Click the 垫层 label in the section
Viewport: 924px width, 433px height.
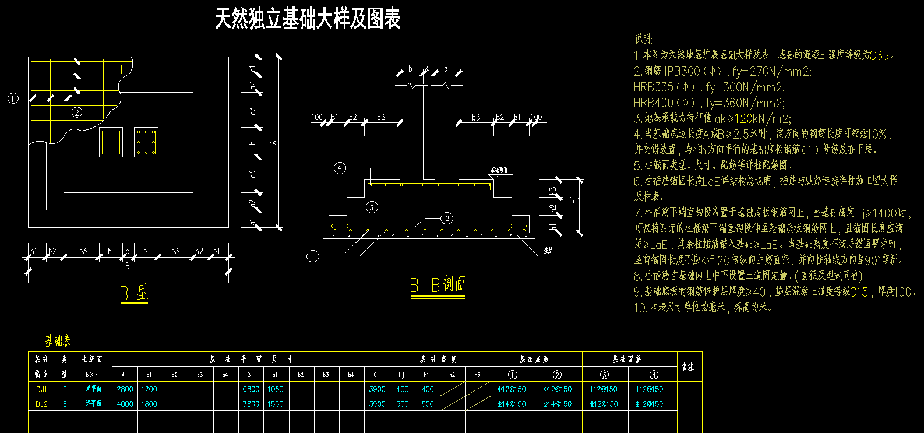[x=548, y=251]
